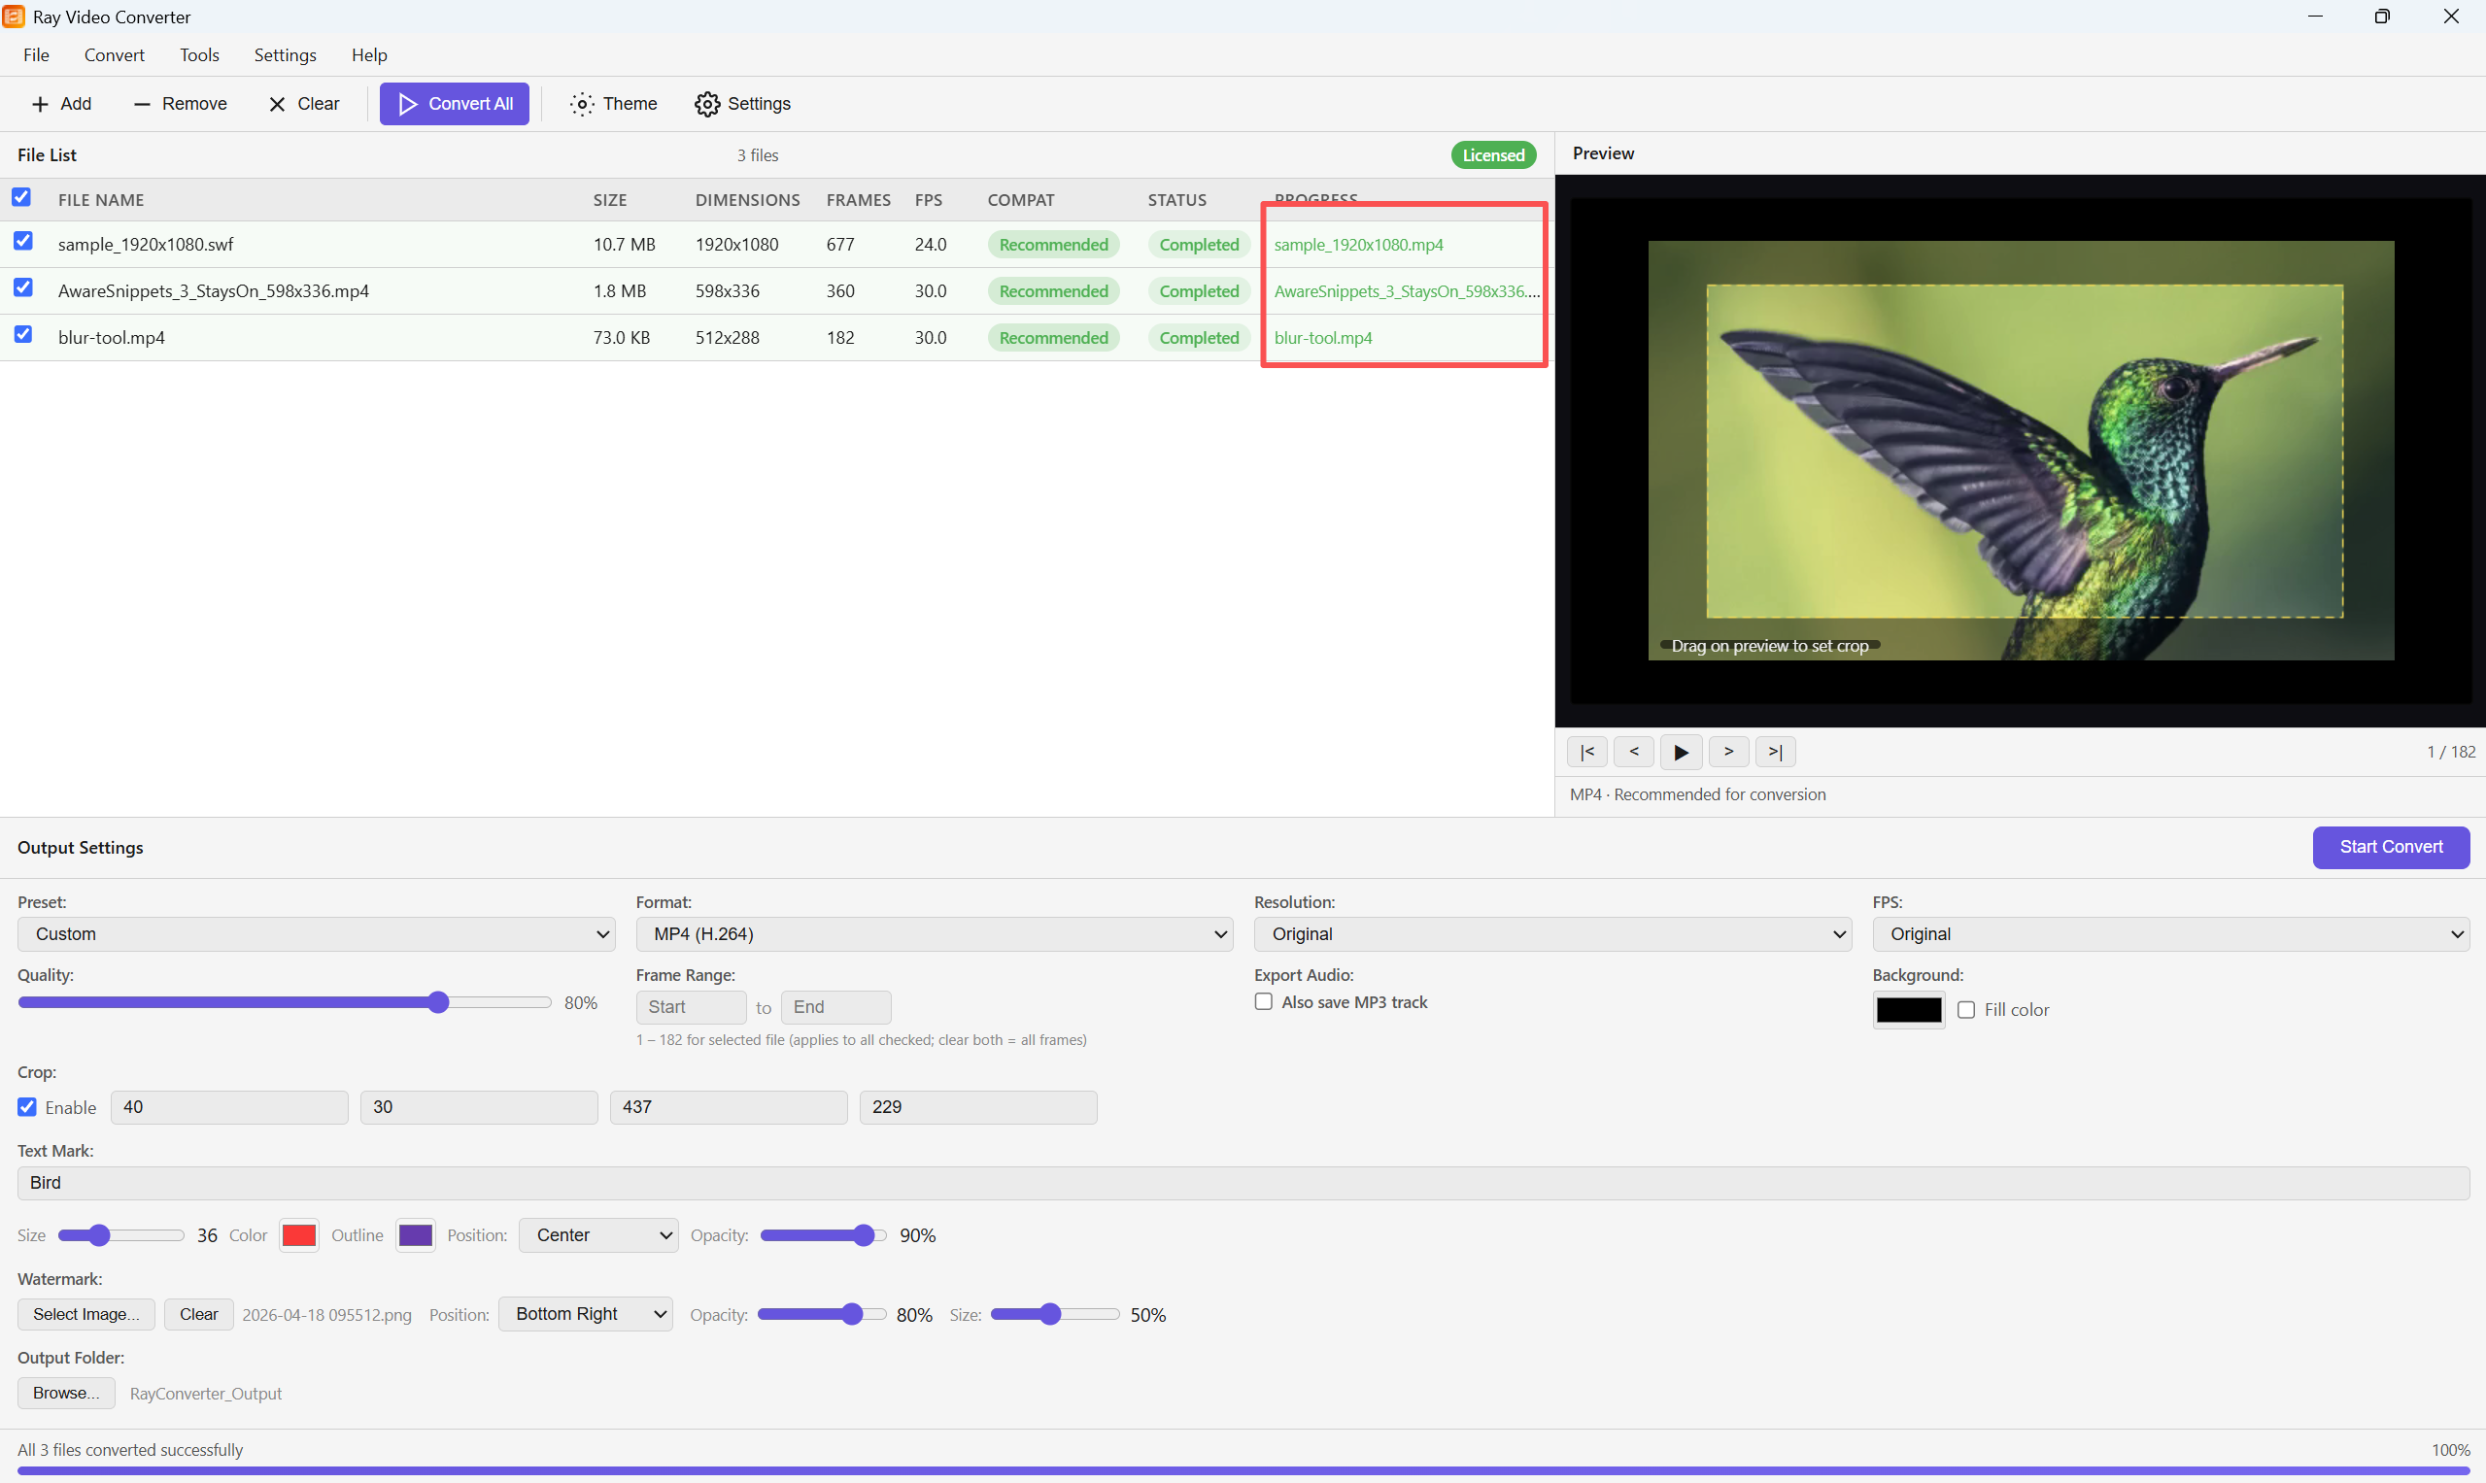Click the crop field with value 437
The image size is (2486, 1483).
point(729,1107)
